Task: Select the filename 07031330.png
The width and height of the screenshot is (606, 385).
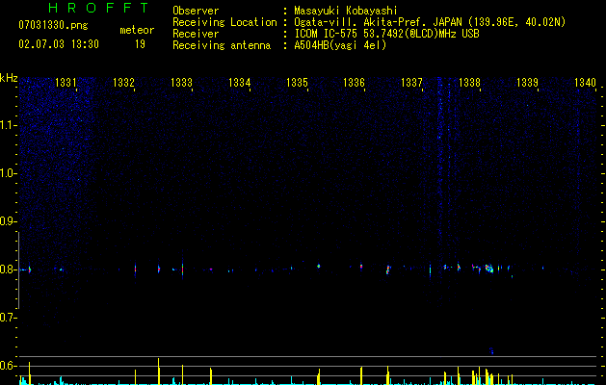Action: coord(53,26)
